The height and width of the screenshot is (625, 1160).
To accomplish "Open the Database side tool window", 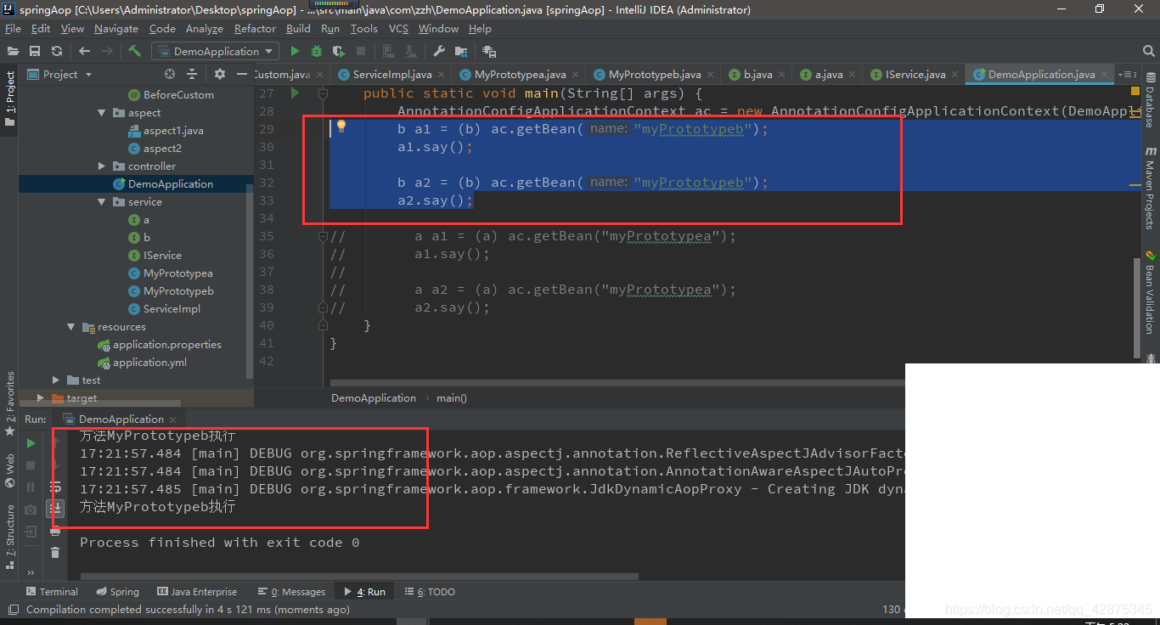I will pos(1150,100).
